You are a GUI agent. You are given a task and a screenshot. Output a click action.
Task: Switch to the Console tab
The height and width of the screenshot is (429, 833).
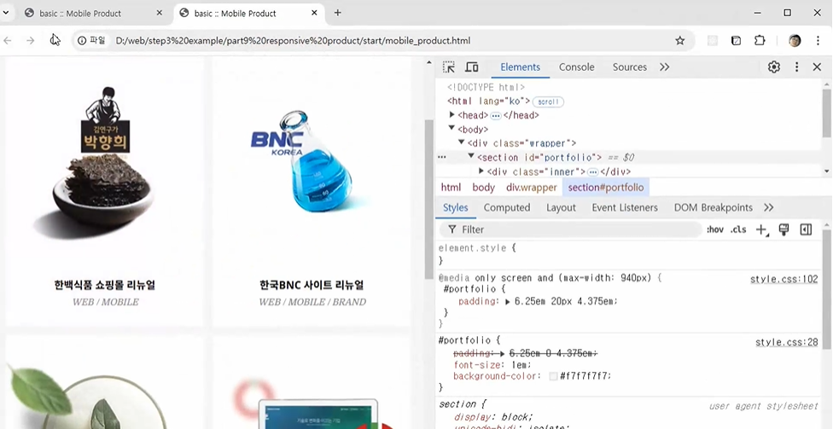576,67
